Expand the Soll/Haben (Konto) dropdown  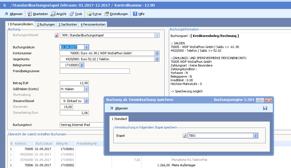(x=87, y=89)
